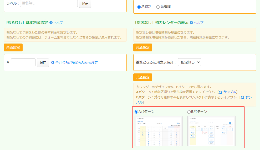This screenshot has width=260, height=150.
Task: Choose the Aパターン radio option
Action: click(136, 112)
